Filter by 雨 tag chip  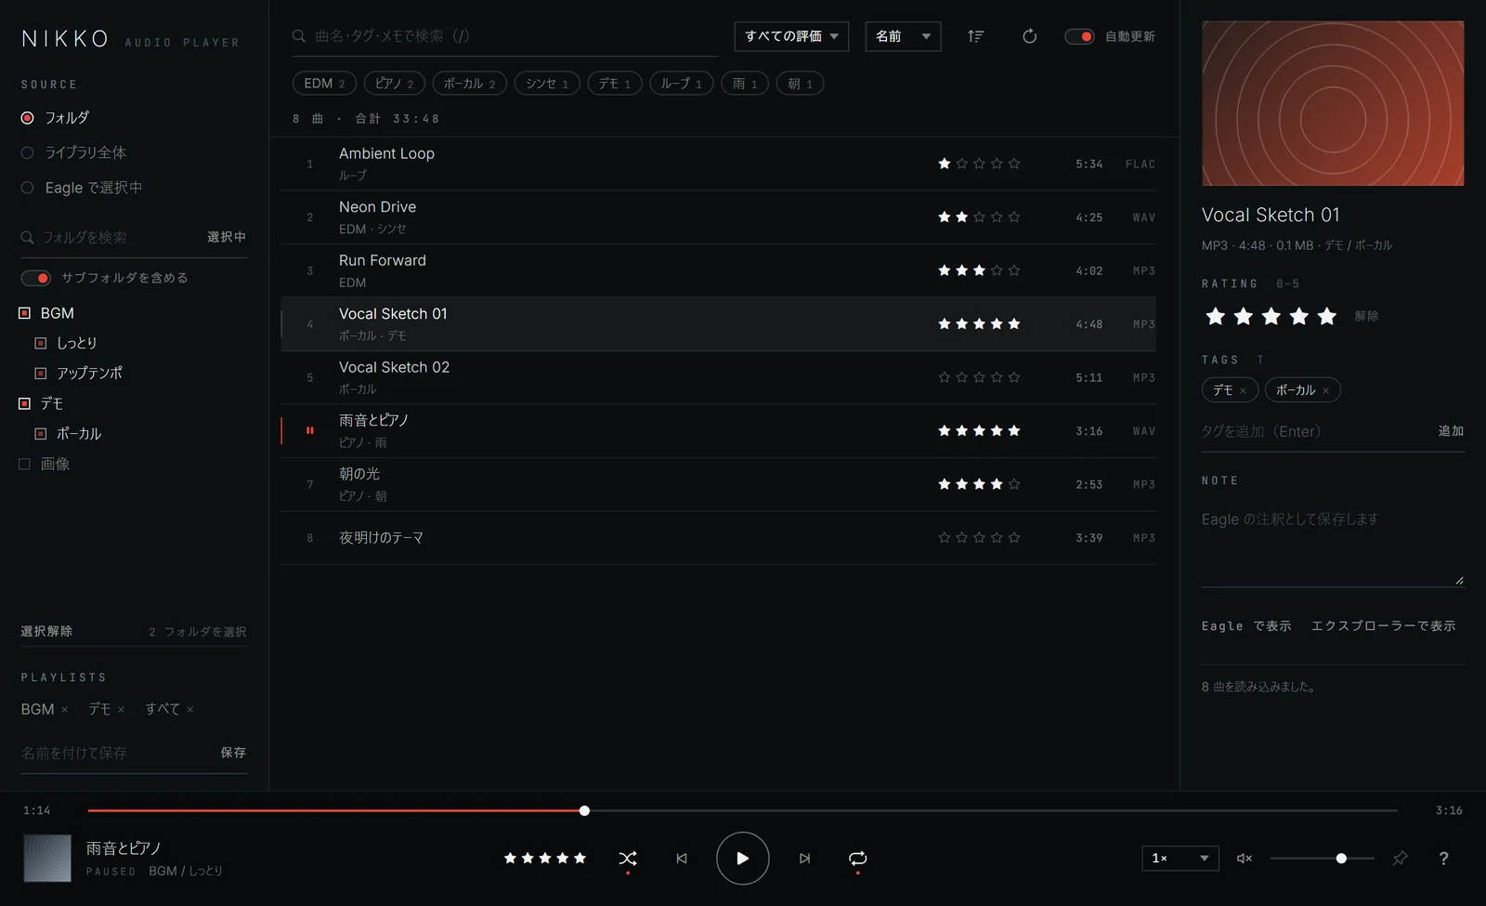(x=745, y=84)
